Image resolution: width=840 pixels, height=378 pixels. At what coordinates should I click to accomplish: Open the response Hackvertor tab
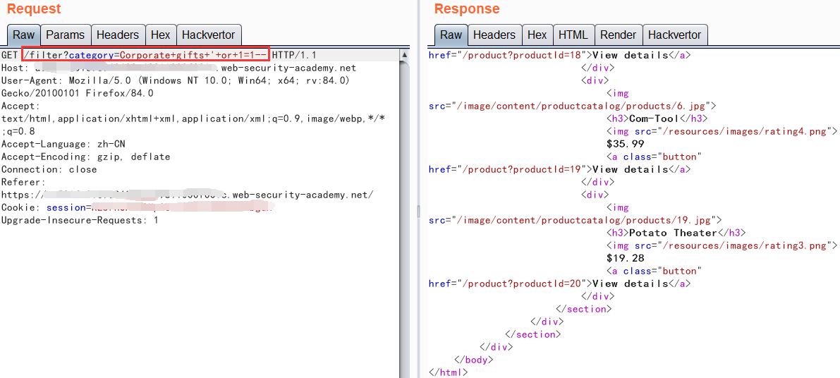674,35
